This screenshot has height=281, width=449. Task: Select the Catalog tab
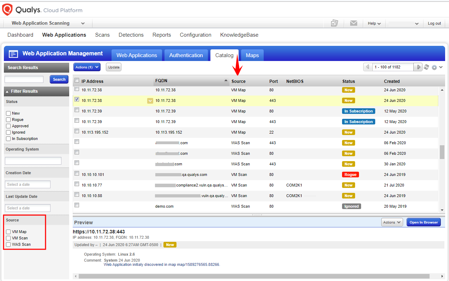pyautogui.click(x=224, y=55)
